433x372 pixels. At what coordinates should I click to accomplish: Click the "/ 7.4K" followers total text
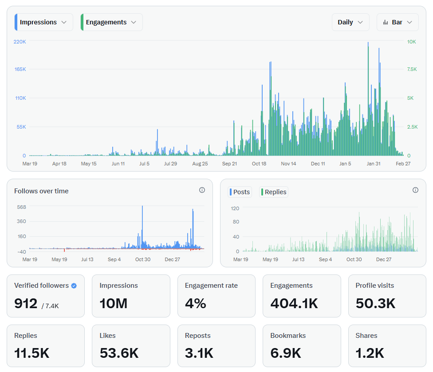[50, 306]
